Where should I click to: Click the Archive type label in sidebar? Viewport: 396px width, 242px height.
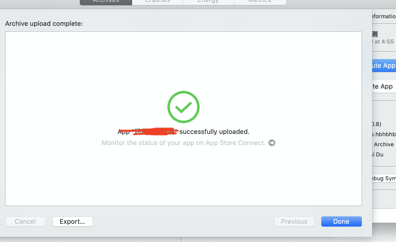[x=384, y=144]
